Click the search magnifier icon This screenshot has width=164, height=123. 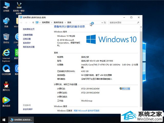(x=138, y=23)
